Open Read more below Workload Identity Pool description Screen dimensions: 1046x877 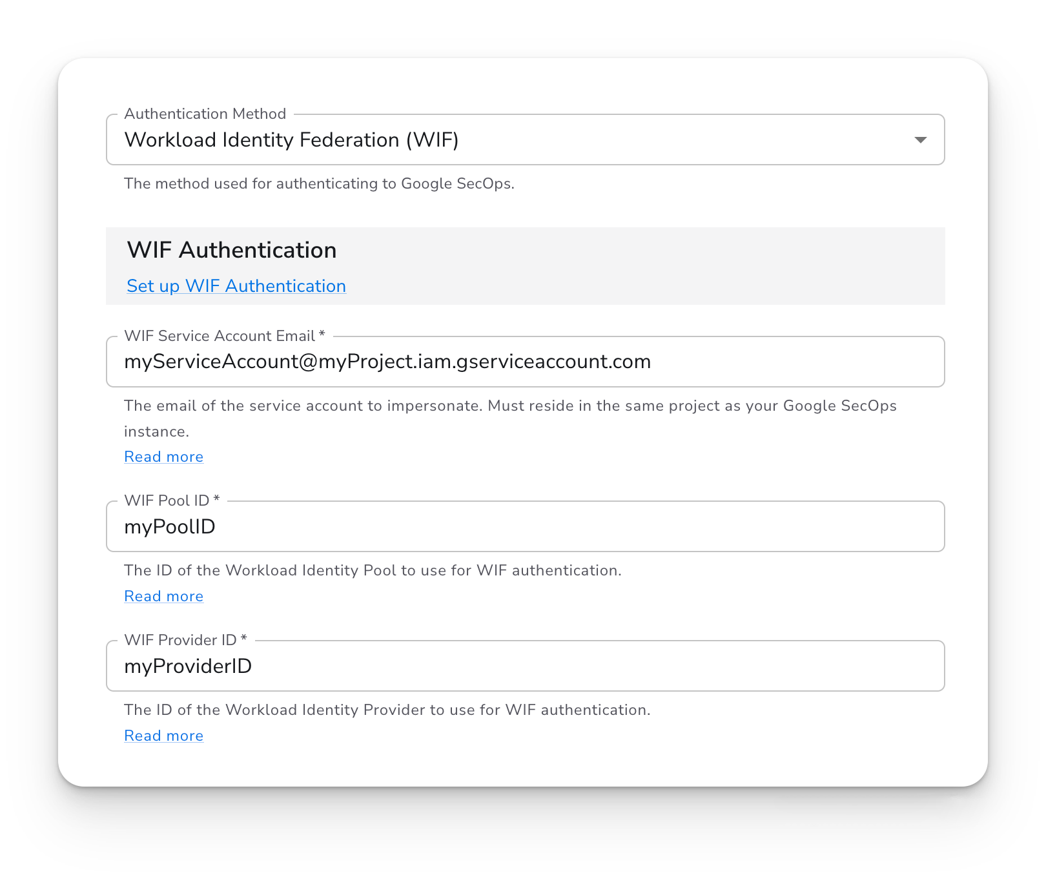point(163,597)
